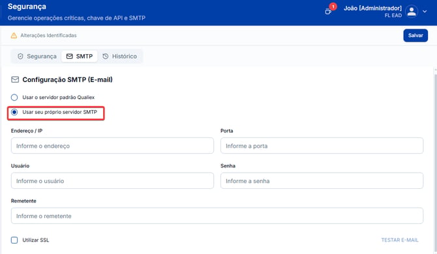
Task: Focus the Usuário input field
Action: click(112, 180)
